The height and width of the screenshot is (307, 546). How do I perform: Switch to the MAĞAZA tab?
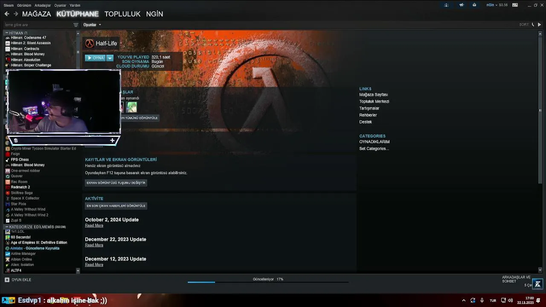pos(37,14)
